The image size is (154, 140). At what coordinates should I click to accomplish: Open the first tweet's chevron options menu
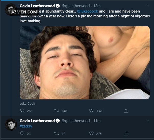[x=148, y=6]
